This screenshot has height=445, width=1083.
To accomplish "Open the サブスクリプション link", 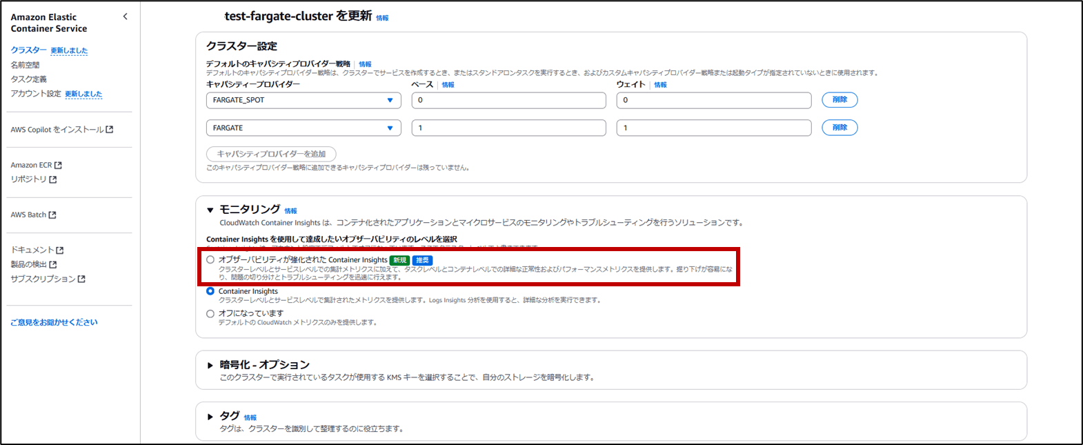I will (x=48, y=279).
